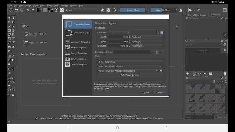This screenshot has width=235, height=132.
Task: Open Layers panel blending mode dropdown
Action: click(203, 45)
